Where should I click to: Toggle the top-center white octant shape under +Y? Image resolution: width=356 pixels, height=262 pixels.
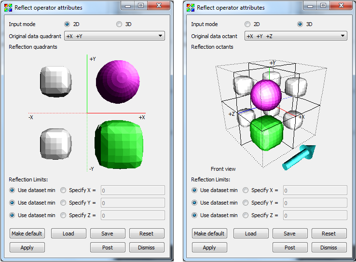coord(272,76)
